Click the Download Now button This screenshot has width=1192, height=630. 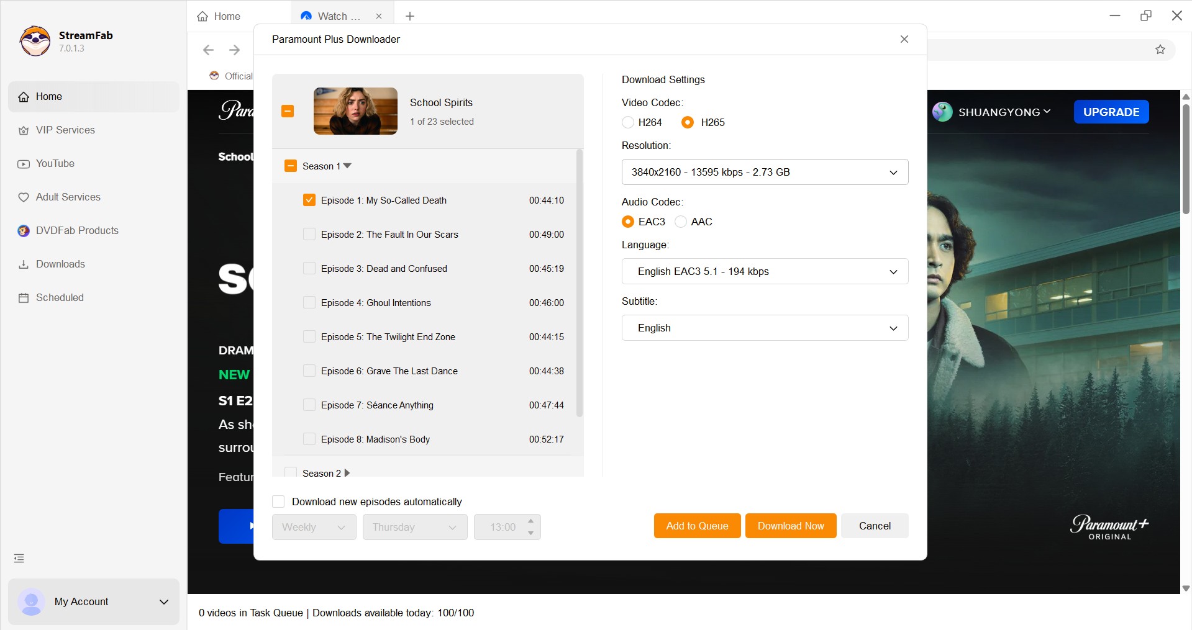pyautogui.click(x=791, y=526)
